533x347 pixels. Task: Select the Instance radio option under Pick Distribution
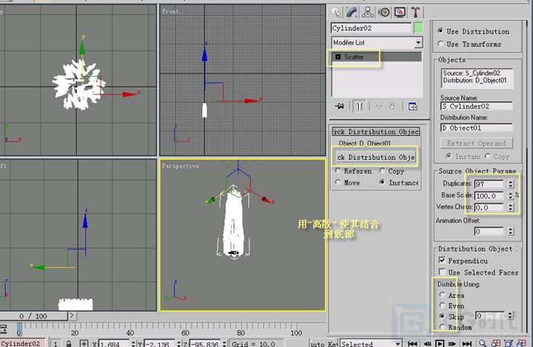pyautogui.click(x=382, y=182)
